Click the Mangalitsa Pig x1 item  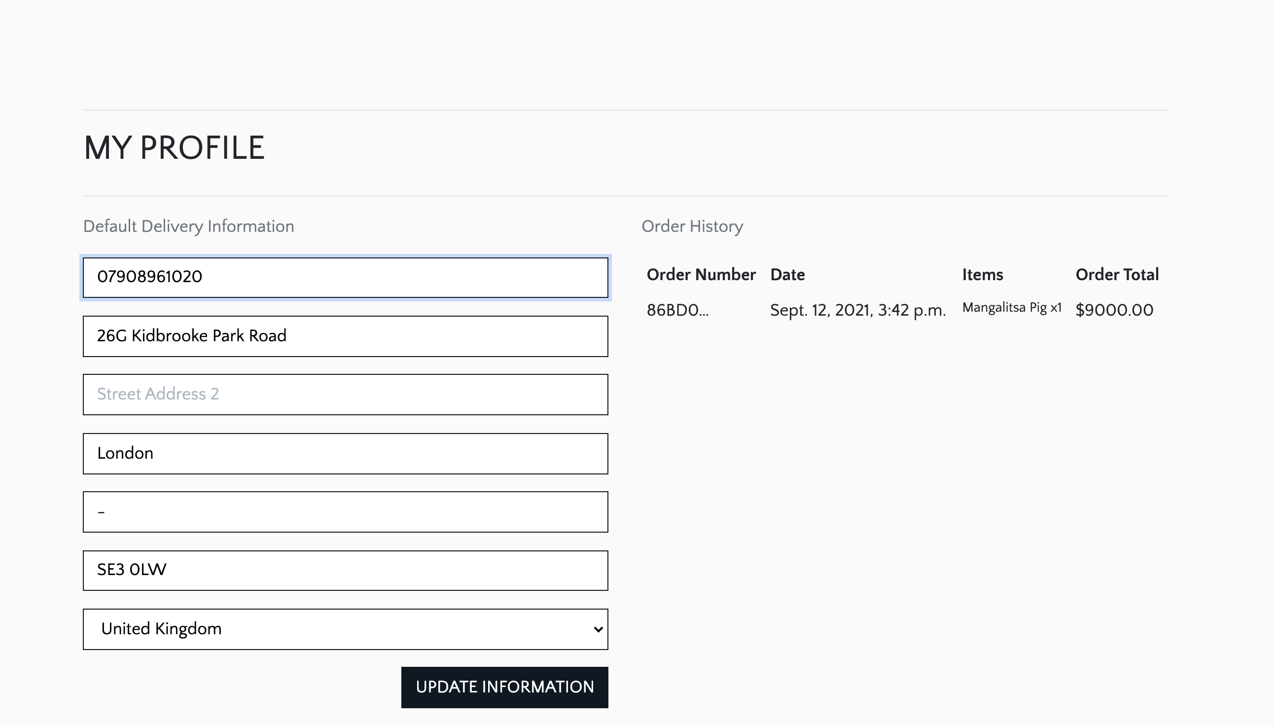point(1012,308)
